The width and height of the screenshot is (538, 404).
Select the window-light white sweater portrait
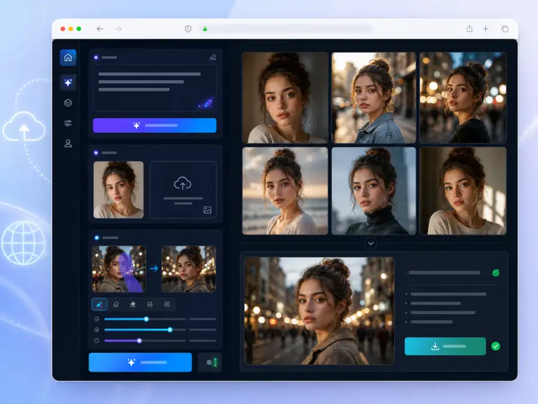(463, 191)
